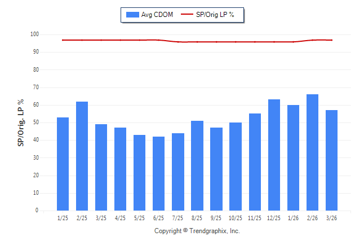The width and height of the screenshot is (364, 245).
Task: Click the bar for 1/25
Action: point(63,164)
